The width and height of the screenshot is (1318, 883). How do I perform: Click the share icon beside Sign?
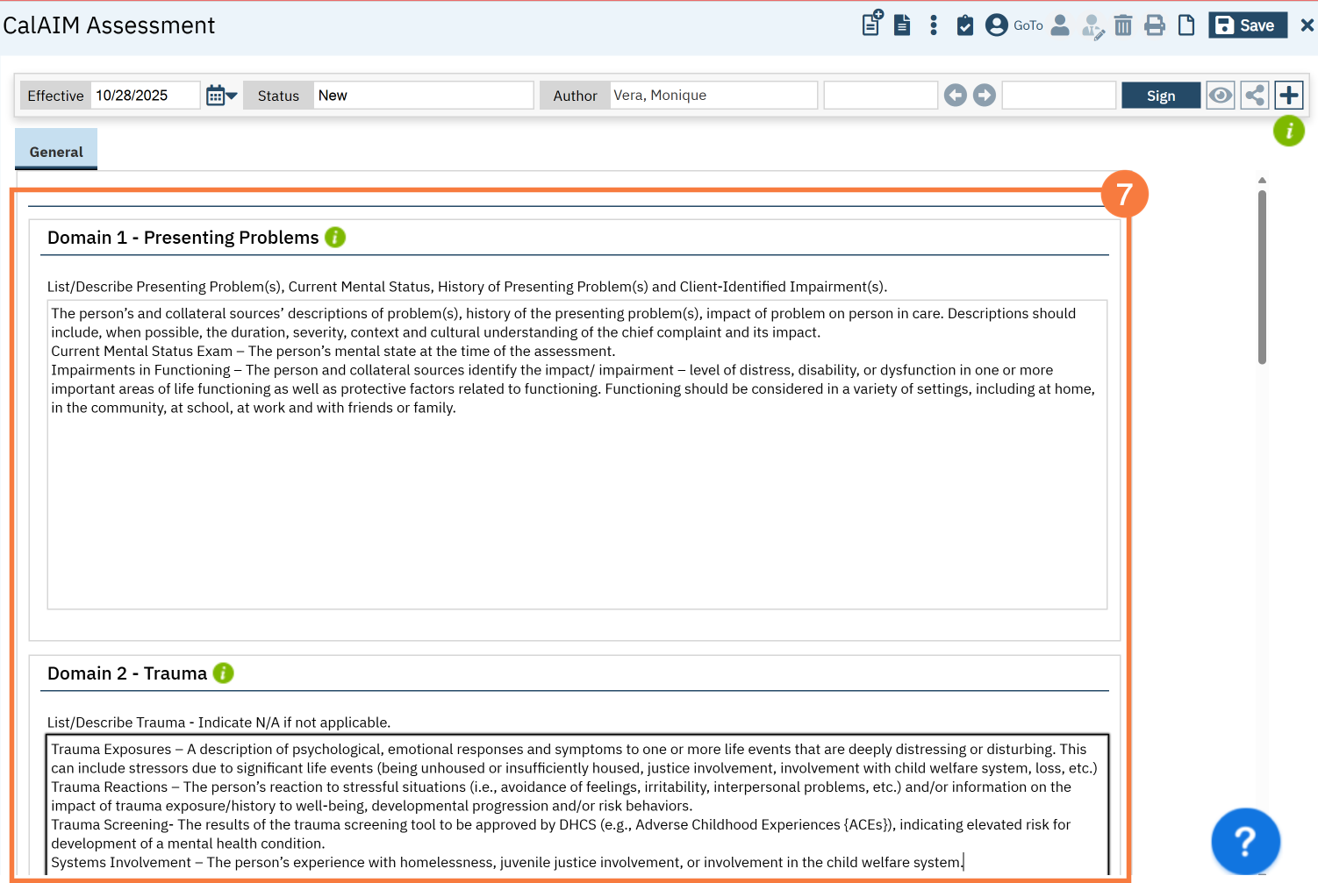coord(1255,96)
